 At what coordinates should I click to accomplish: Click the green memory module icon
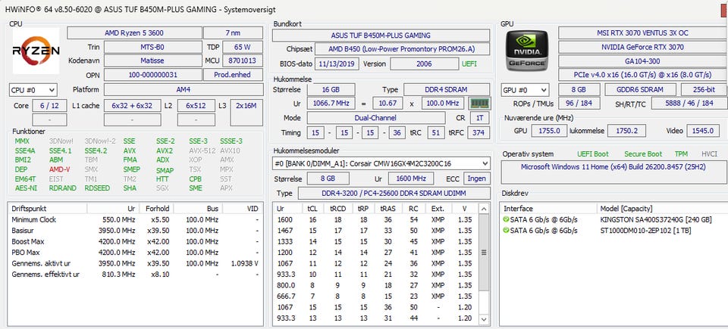[x=479, y=103]
